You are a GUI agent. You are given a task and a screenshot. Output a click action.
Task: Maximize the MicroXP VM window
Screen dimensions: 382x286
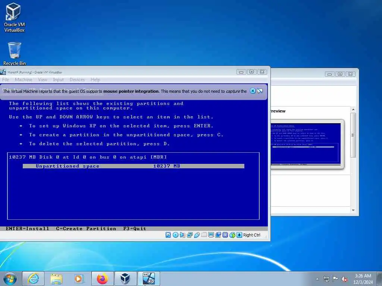click(252, 72)
